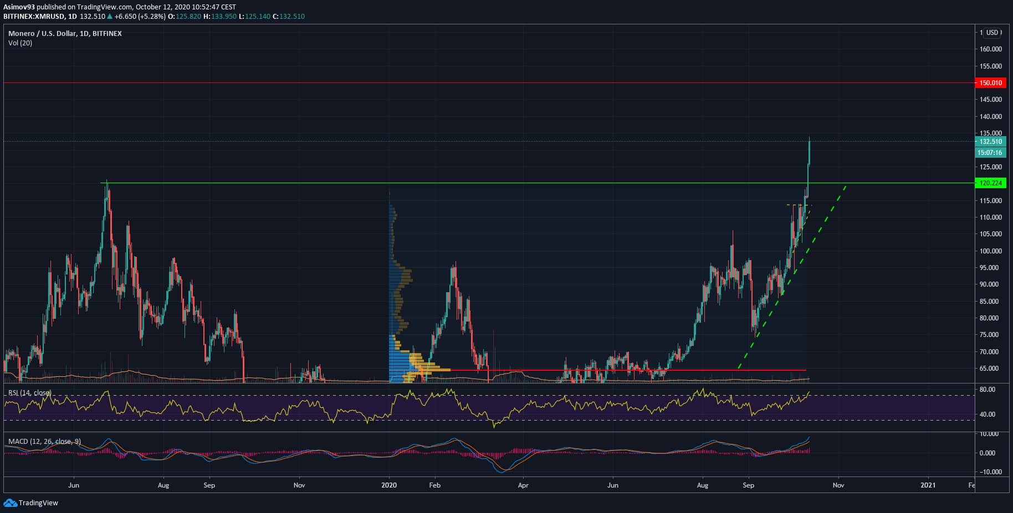
Task: Click the Monero / U.S. Dollar chart title
Action: pyautogui.click(x=65, y=34)
